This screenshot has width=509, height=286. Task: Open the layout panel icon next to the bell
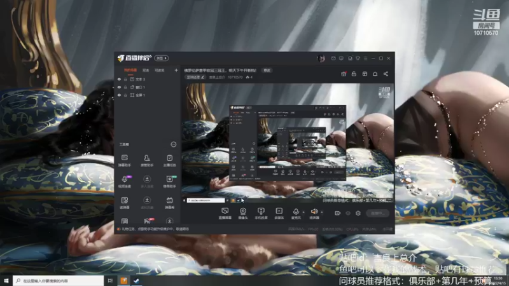[365, 74]
